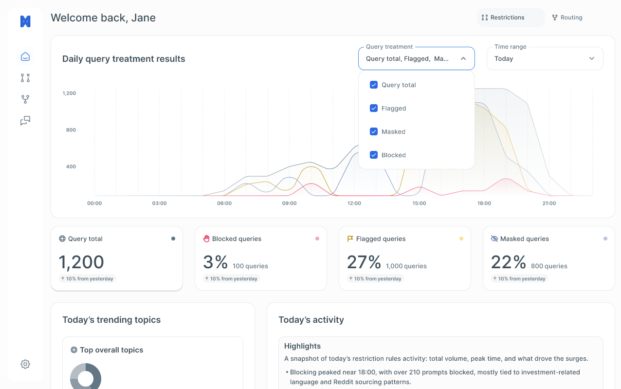621x389 pixels.
Task: Click the flag icon on Flagged queries card
Action: point(350,239)
